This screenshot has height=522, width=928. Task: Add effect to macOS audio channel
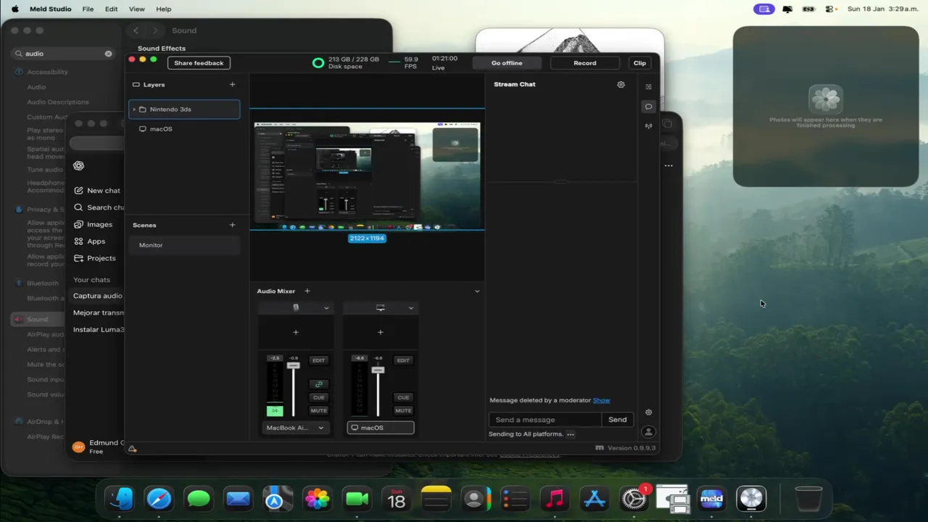(380, 332)
